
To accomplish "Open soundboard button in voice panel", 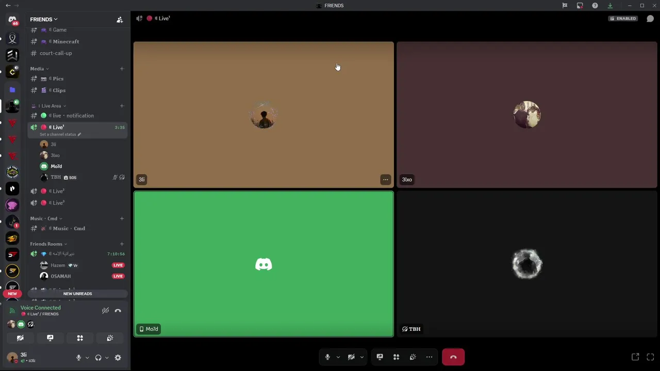I will point(110,338).
